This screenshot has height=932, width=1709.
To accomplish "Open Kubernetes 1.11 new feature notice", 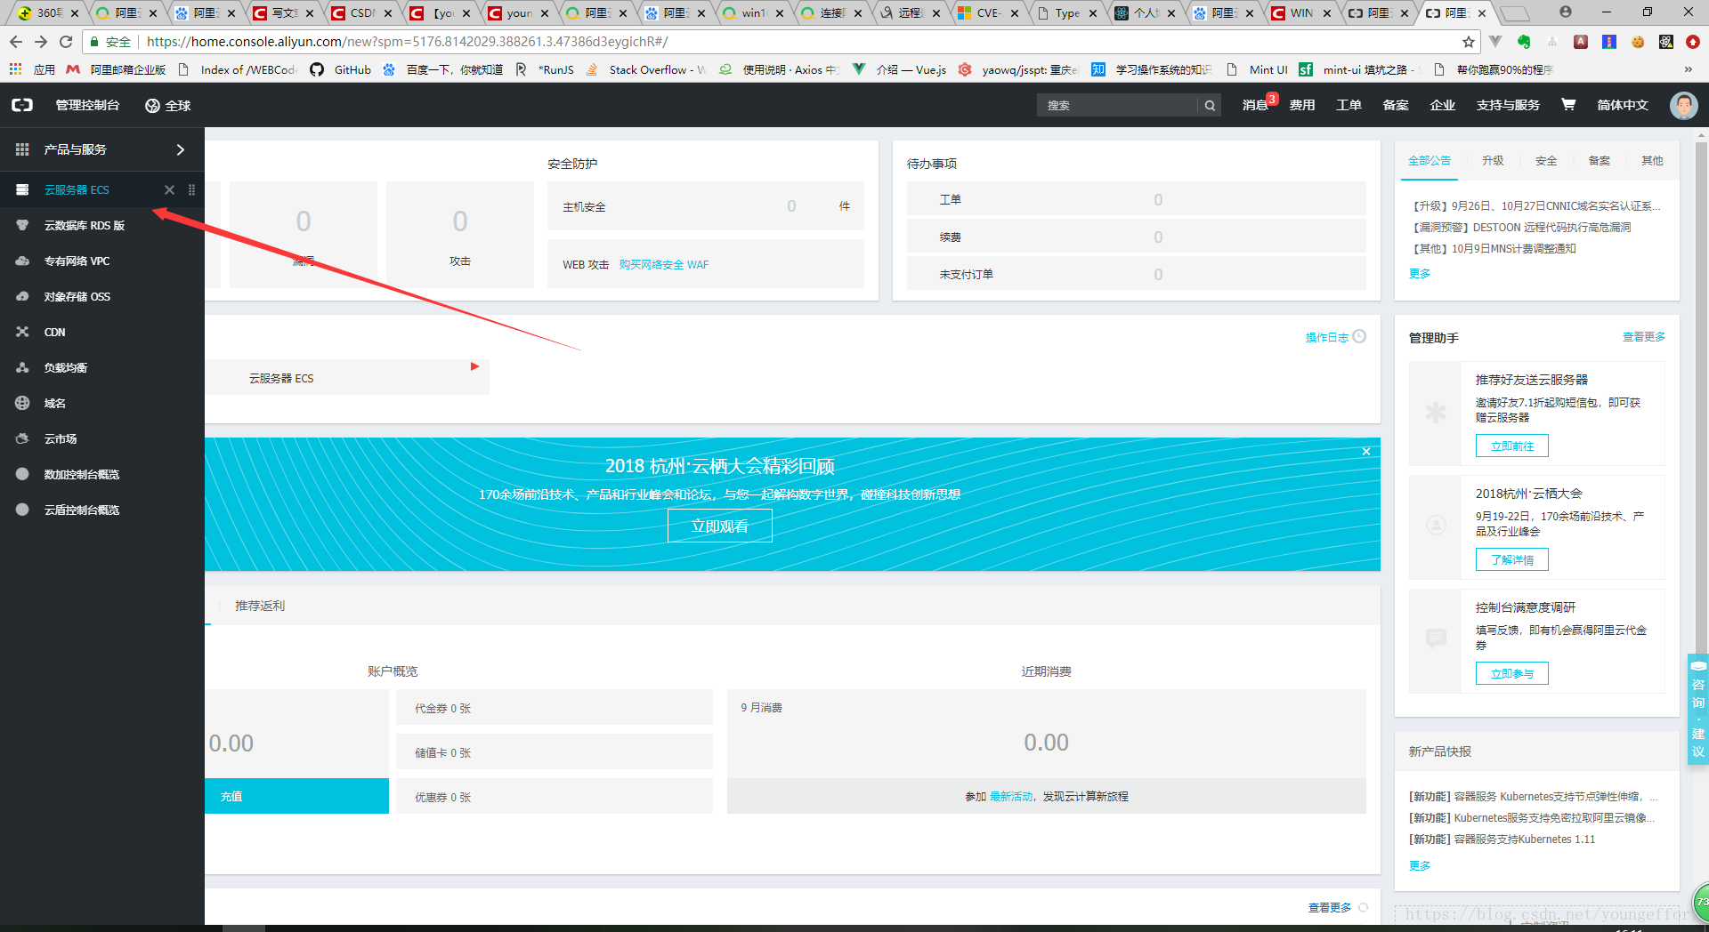I will pyautogui.click(x=1502, y=840).
